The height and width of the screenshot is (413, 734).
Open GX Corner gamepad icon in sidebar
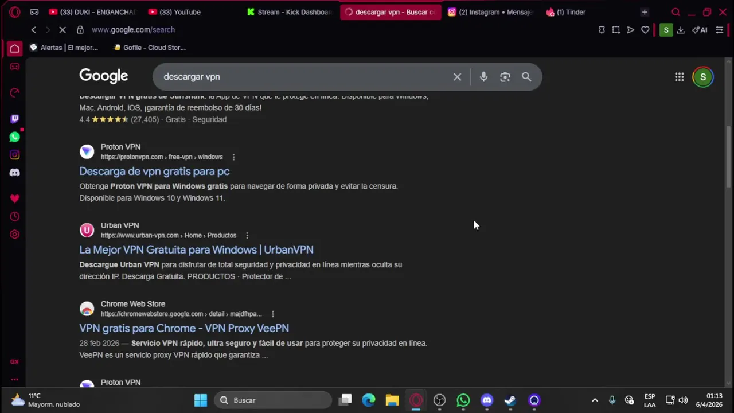tap(15, 67)
